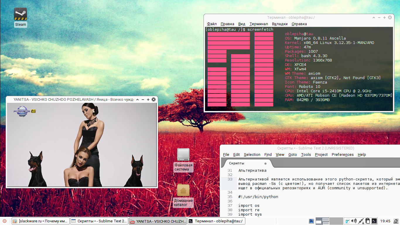Click the YANITSA video window title bar

tap(73, 100)
